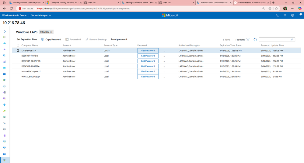Get Password for WIN-AC6I1GSOEQ9
This screenshot has width=304, height=163.
point(148,76)
